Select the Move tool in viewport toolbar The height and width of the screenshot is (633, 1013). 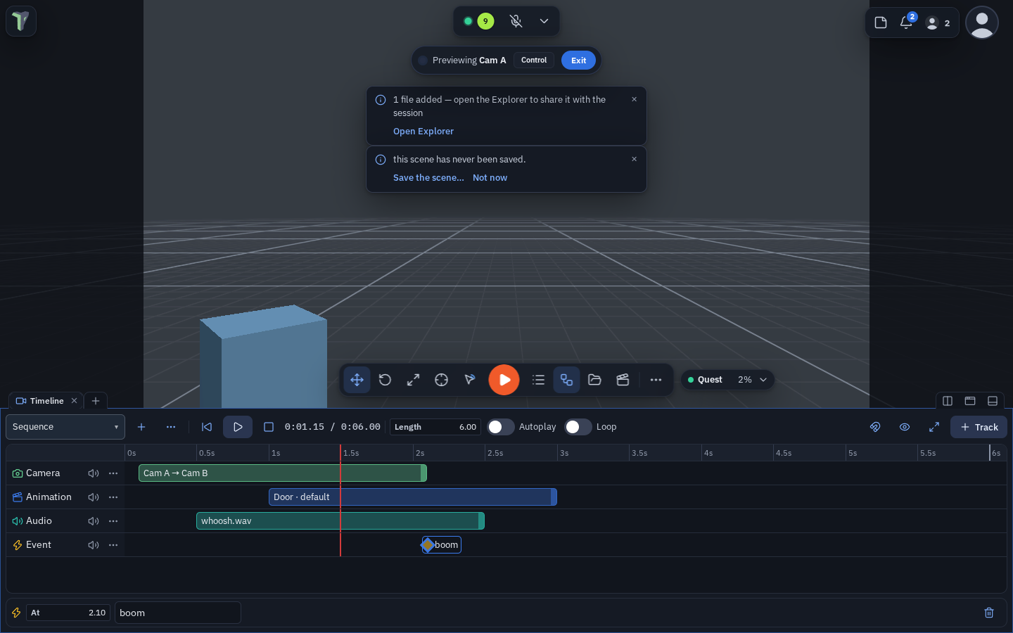pyautogui.click(x=357, y=380)
